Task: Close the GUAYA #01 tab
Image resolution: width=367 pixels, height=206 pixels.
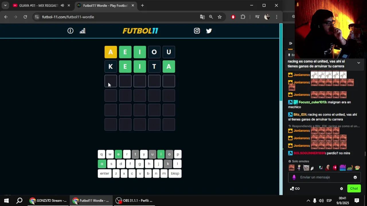Action: (69, 5)
